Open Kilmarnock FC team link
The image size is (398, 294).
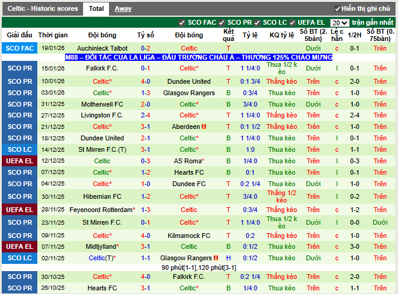[189, 236]
